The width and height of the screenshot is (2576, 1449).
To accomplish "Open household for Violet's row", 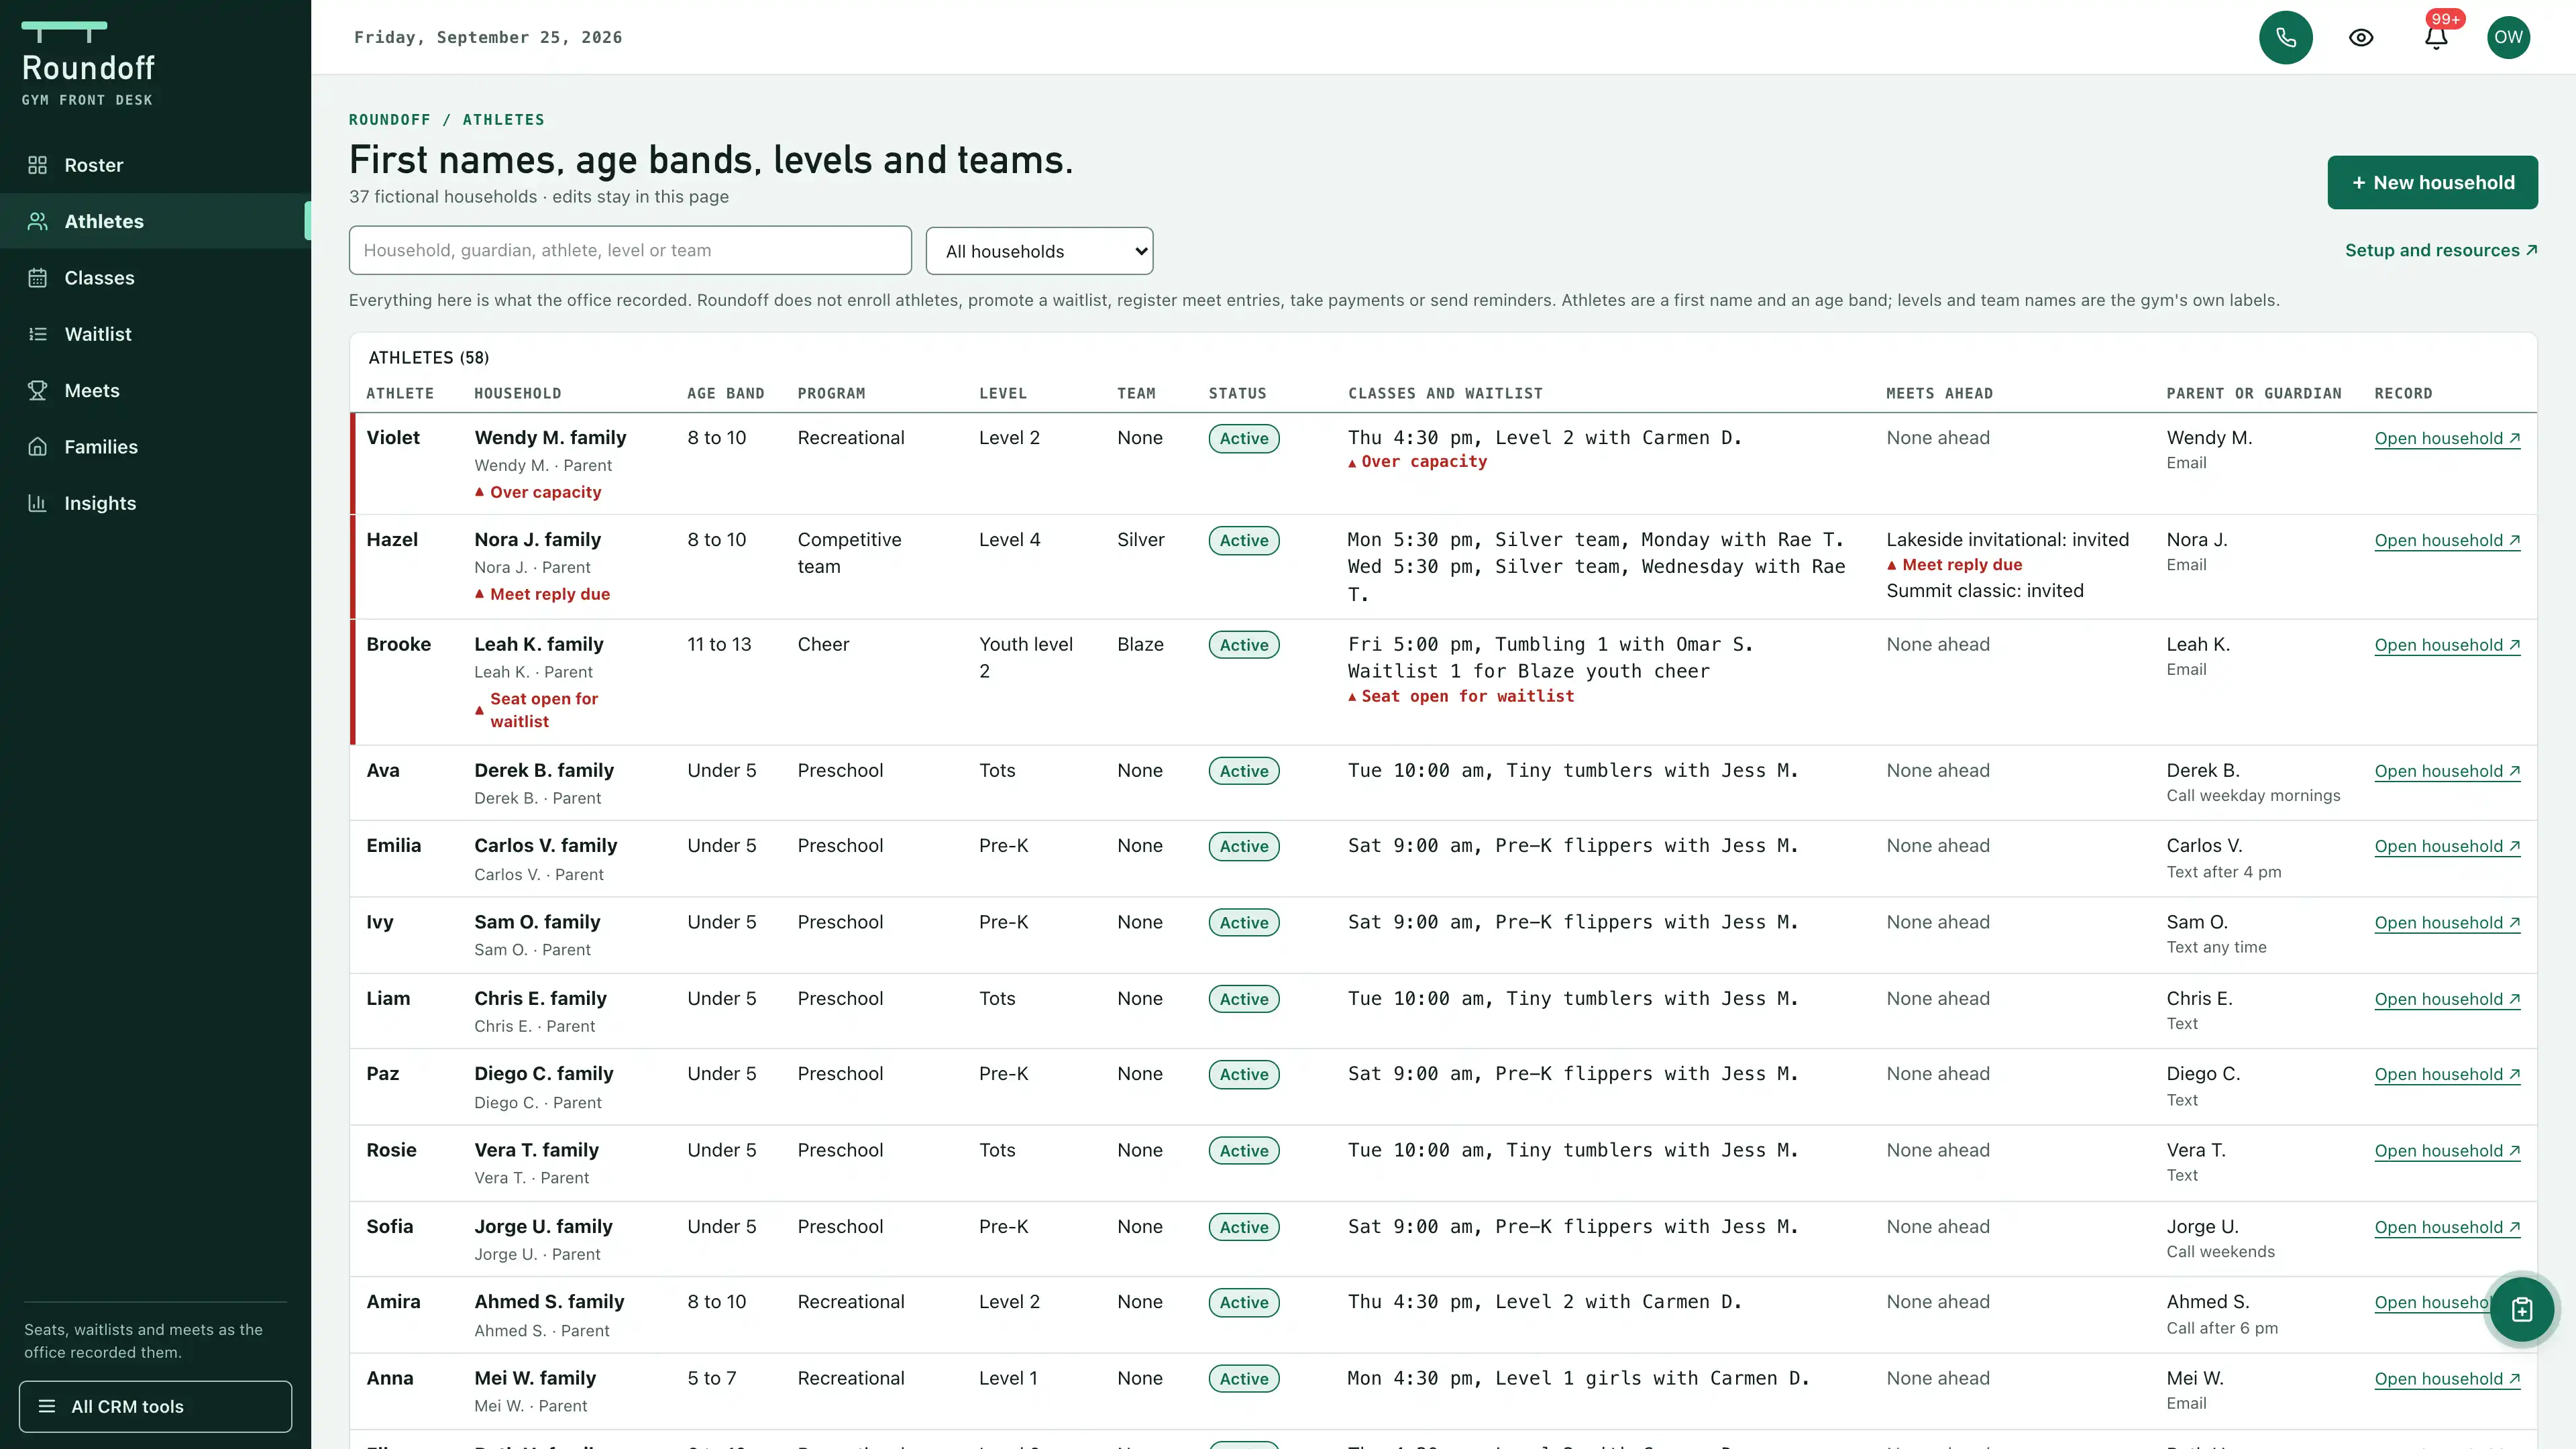I will tap(2447, 438).
